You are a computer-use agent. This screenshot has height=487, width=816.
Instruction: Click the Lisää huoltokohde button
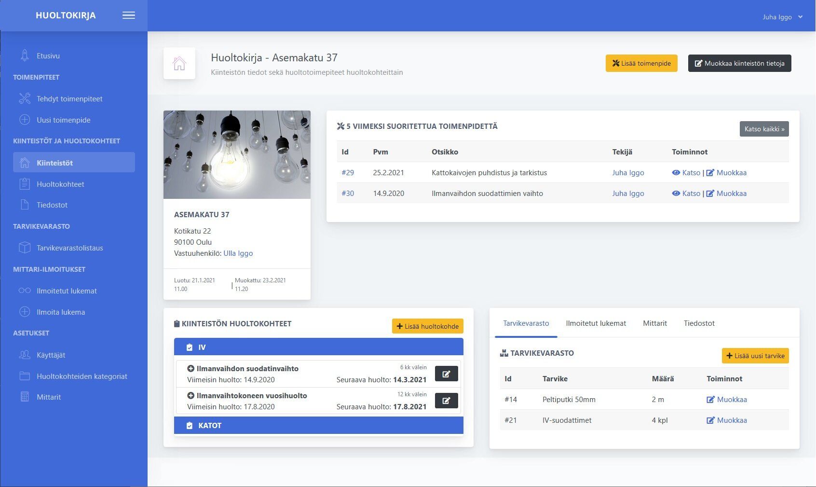coord(427,326)
